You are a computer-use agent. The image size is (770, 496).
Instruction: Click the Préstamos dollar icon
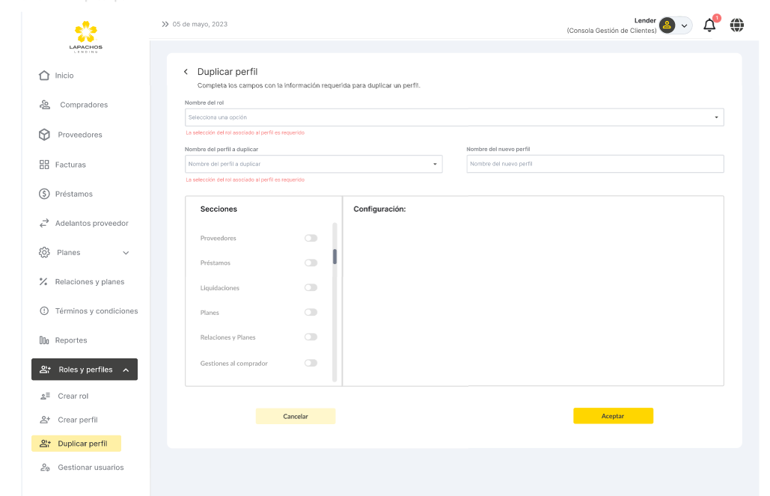tap(44, 194)
